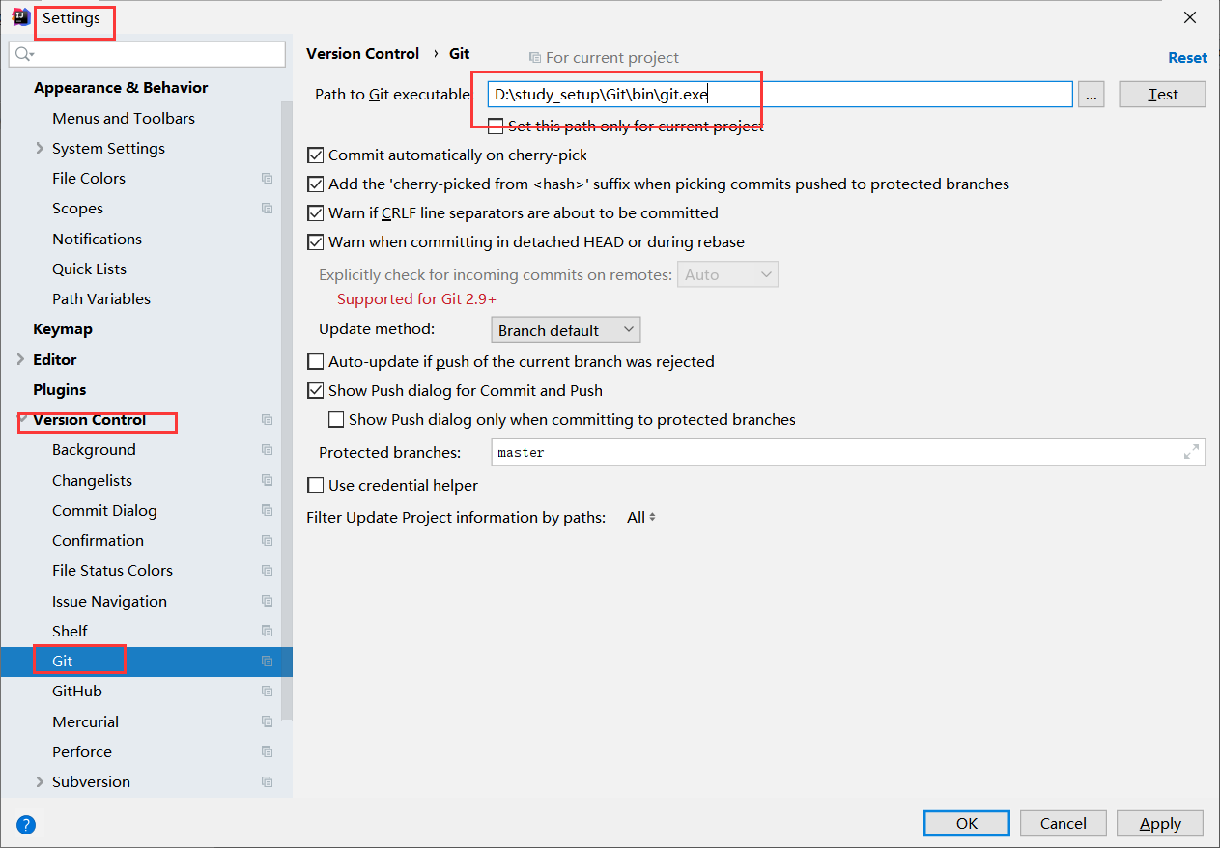Expand the Subversion tree node

tap(40, 781)
